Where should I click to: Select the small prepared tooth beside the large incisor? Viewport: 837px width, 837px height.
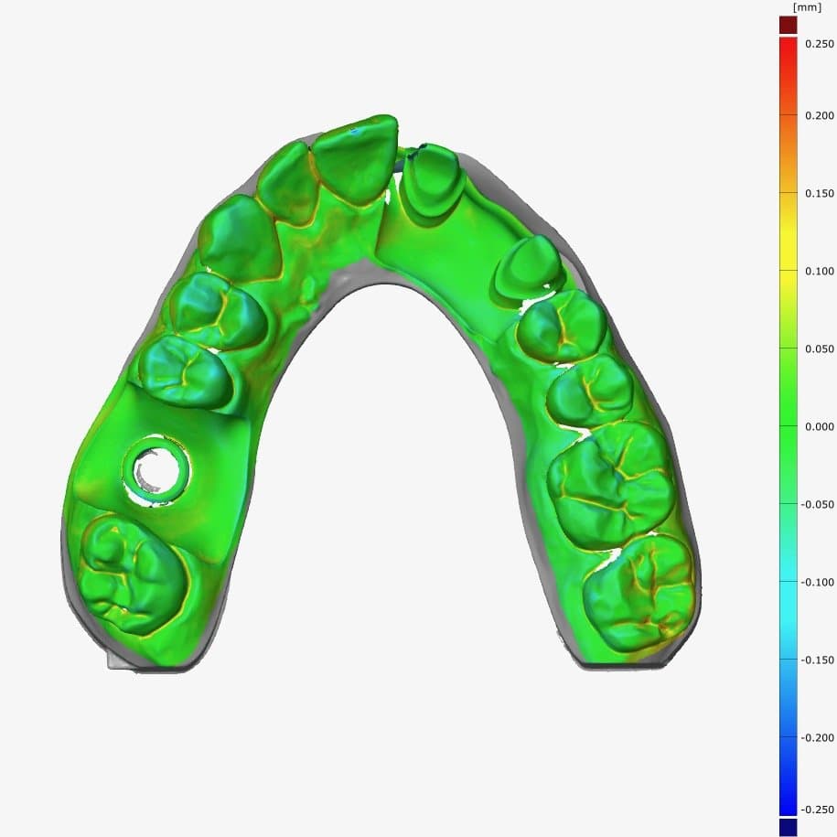(430, 183)
